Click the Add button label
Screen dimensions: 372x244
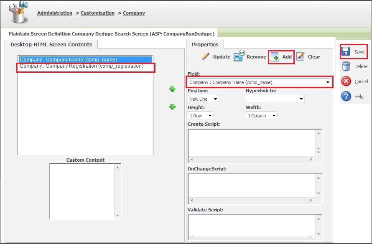(x=287, y=57)
